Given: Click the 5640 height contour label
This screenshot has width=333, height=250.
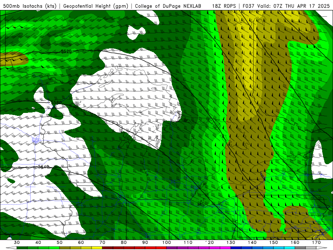Looking at the screenshot, I should click(44, 167).
